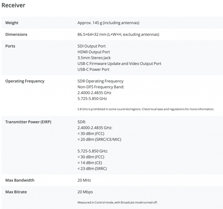
Task: Click the '< 20 dBm (SRRC/CE/MIC)' value
Action: coord(99,139)
